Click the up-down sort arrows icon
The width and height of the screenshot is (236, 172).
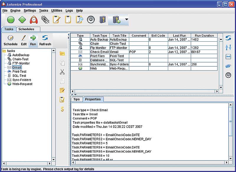coord(228,48)
